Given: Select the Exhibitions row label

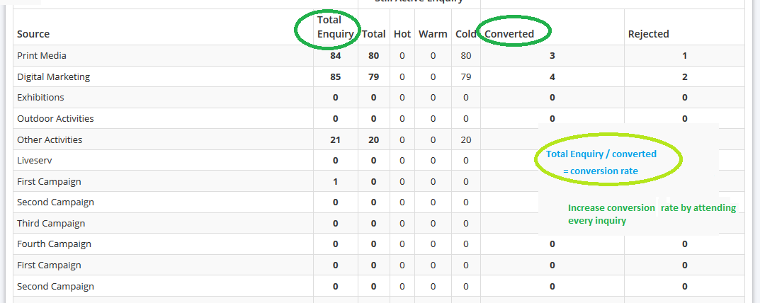Looking at the screenshot, I should pos(40,98).
